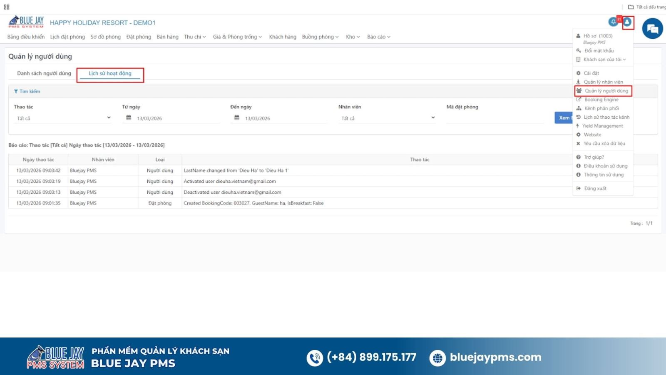Select the Lịch sử hoạt động tab
The width and height of the screenshot is (666, 375).
pyautogui.click(x=110, y=73)
